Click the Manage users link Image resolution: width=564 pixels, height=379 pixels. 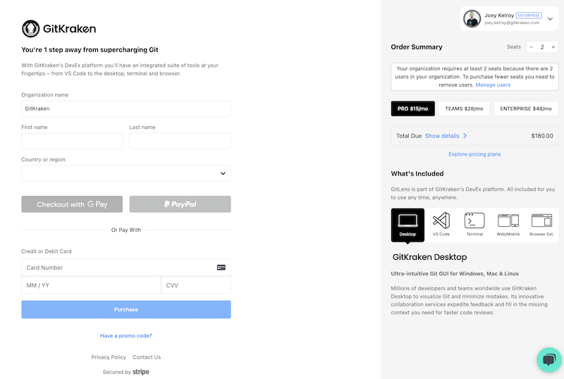[493, 85]
